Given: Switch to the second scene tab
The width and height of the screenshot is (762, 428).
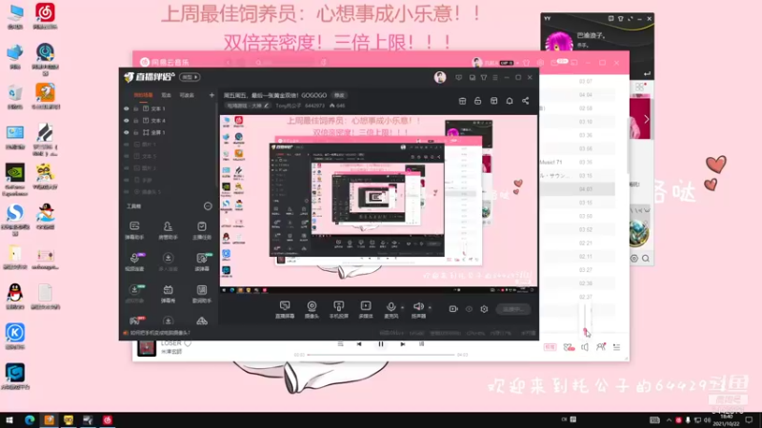Looking at the screenshot, I should [x=166, y=96].
